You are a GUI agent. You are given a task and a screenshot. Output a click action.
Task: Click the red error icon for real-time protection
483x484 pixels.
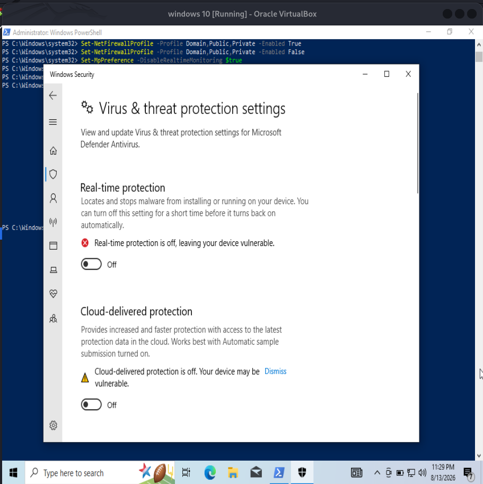(85, 243)
